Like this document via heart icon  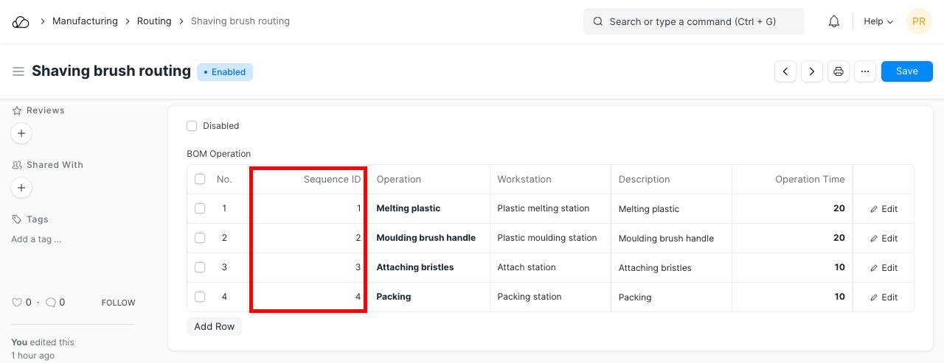click(x=17, y=303)
